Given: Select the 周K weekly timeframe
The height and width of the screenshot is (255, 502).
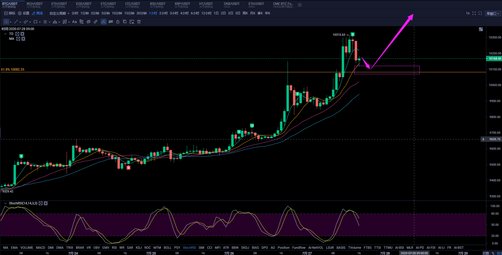Looking at the screenshot, I should 245,13.
